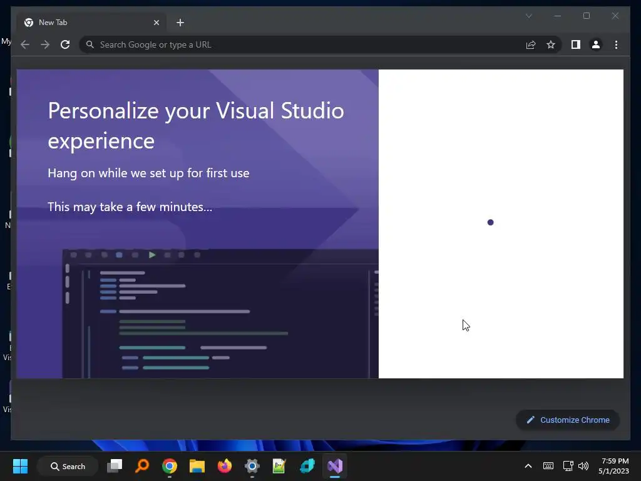Open the teal app icon on taskbar
Screen dimensions: 641x481
pos(307,466)
